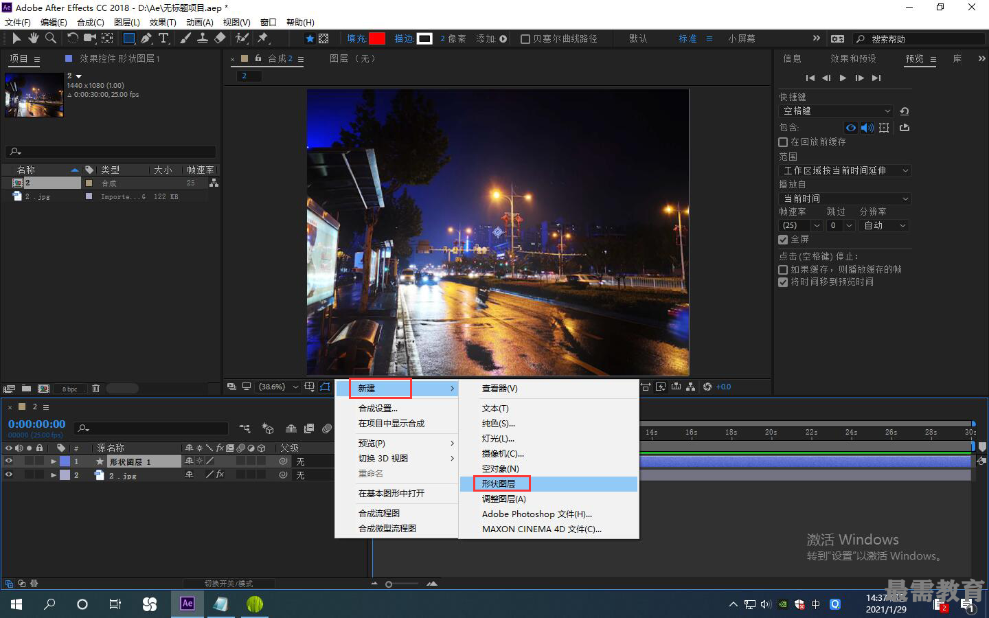This screenshot has width=989, height=618.
Task: Click the trash delete icon in Project panel
Action: click(95, 389)
